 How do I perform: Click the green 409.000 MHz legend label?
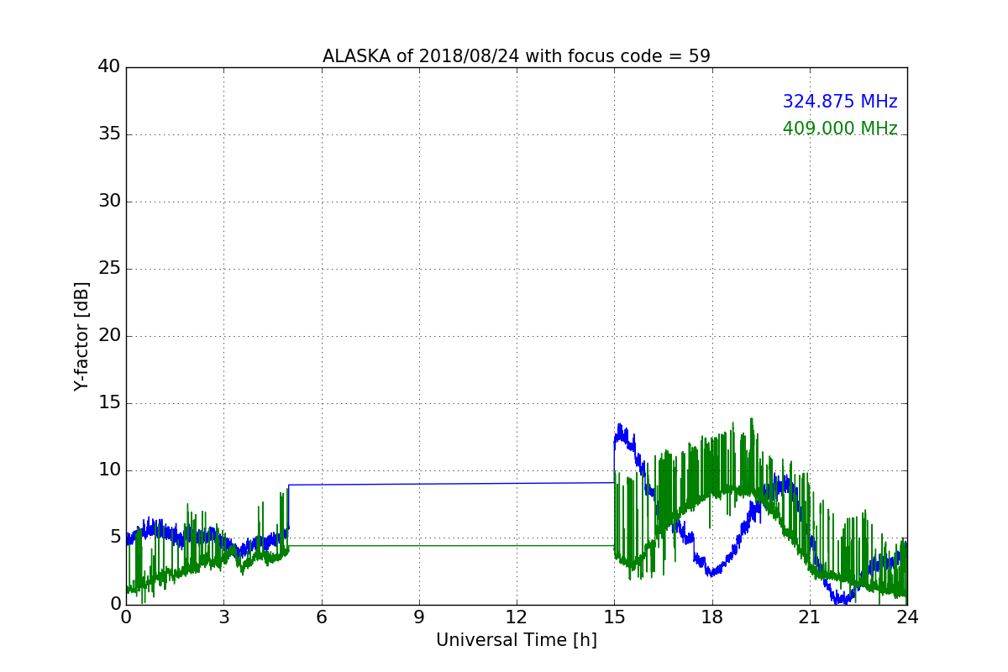coord(840,129)
